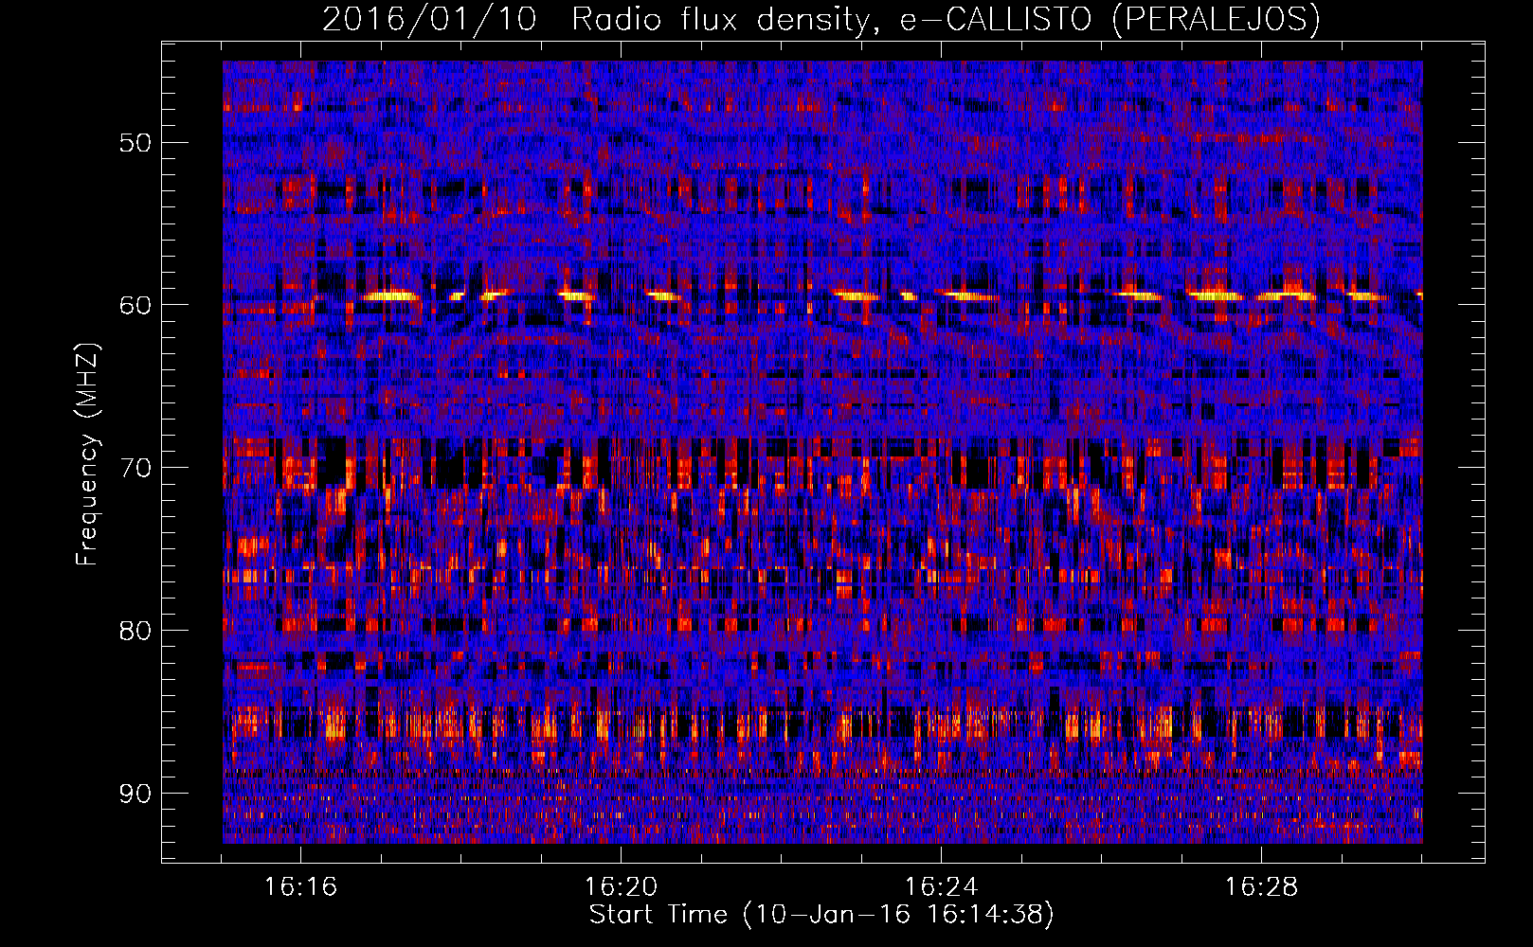The width and height of the screenshot is (1533, 947).
Task: Click the 16:24 time tick label
Action: pyautogui.click(x=941, y=887)
